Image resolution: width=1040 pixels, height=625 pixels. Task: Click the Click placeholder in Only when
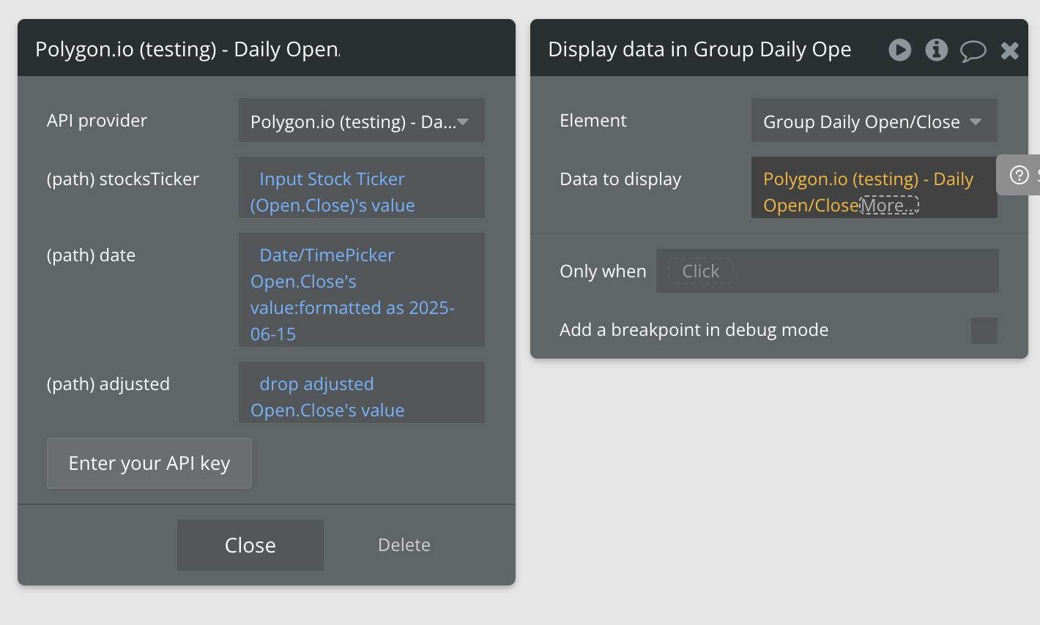701,271
